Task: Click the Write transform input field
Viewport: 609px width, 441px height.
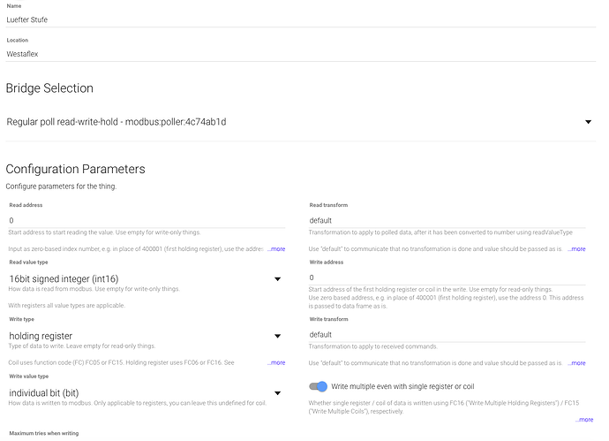Action: [448, 334]
